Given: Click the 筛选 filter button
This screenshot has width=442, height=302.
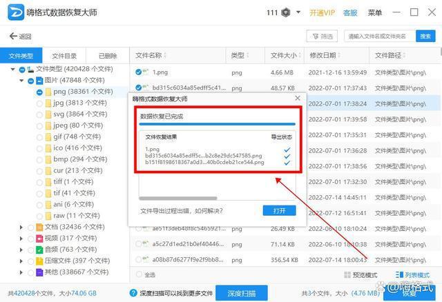Looking at the screenshot, I should click(x=322, y=37).
